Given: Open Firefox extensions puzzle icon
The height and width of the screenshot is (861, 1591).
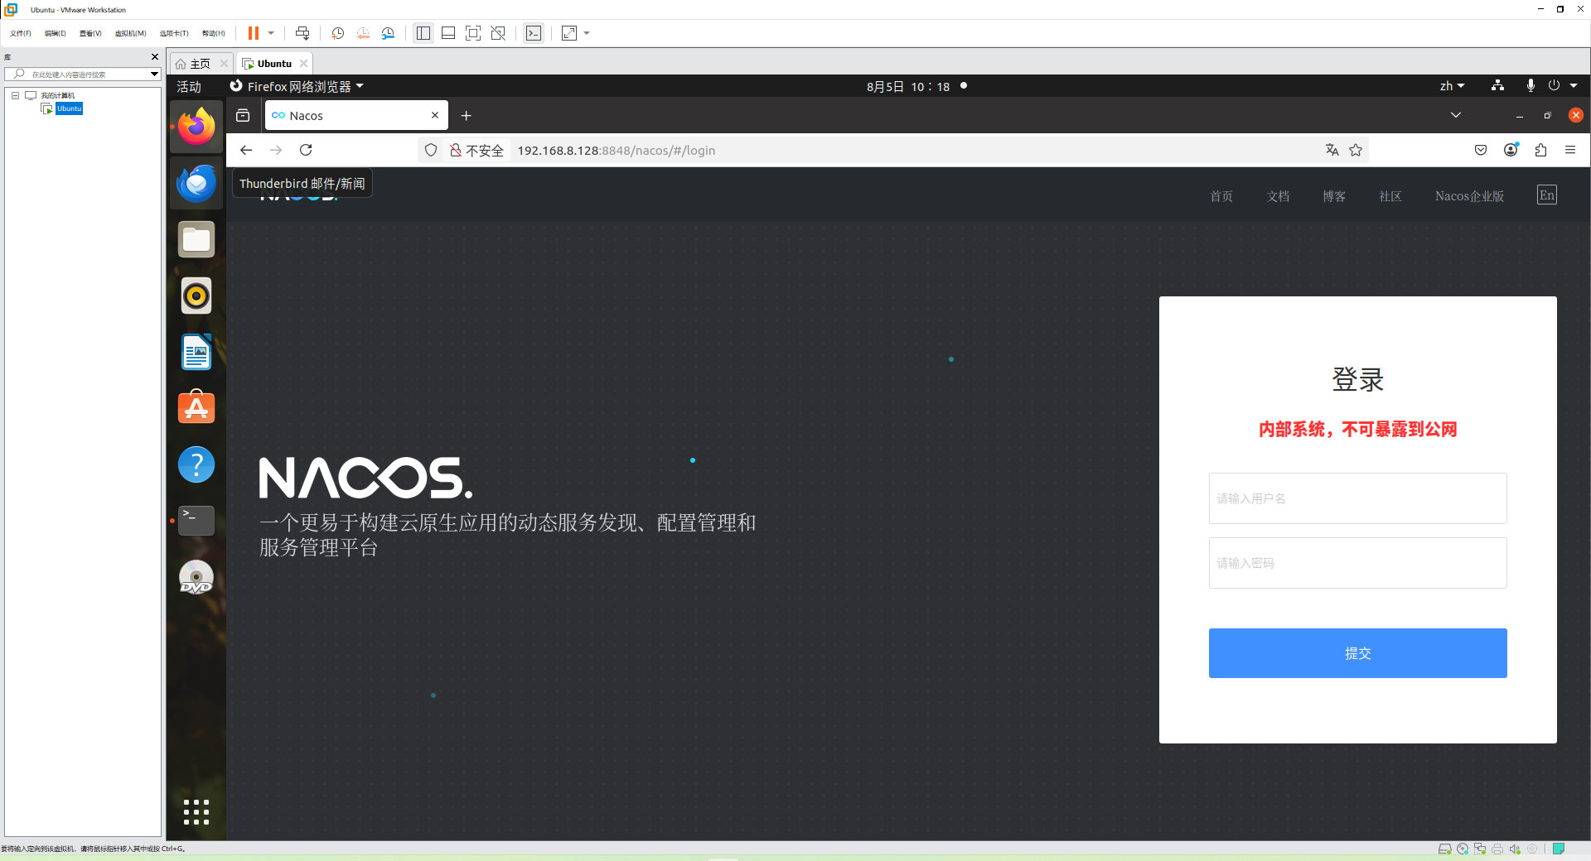Looking at the screenshot, I should pyautogui.click(x=1540, y=150).
